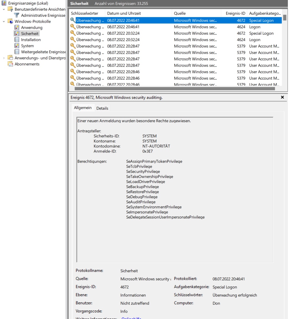
Task: Select the Logon row at 20:32:24
Action: point(176,40)
